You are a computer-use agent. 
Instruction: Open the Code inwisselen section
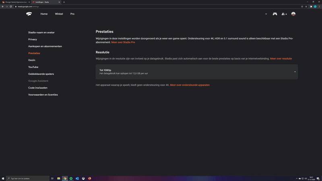(x=38, y=88)
